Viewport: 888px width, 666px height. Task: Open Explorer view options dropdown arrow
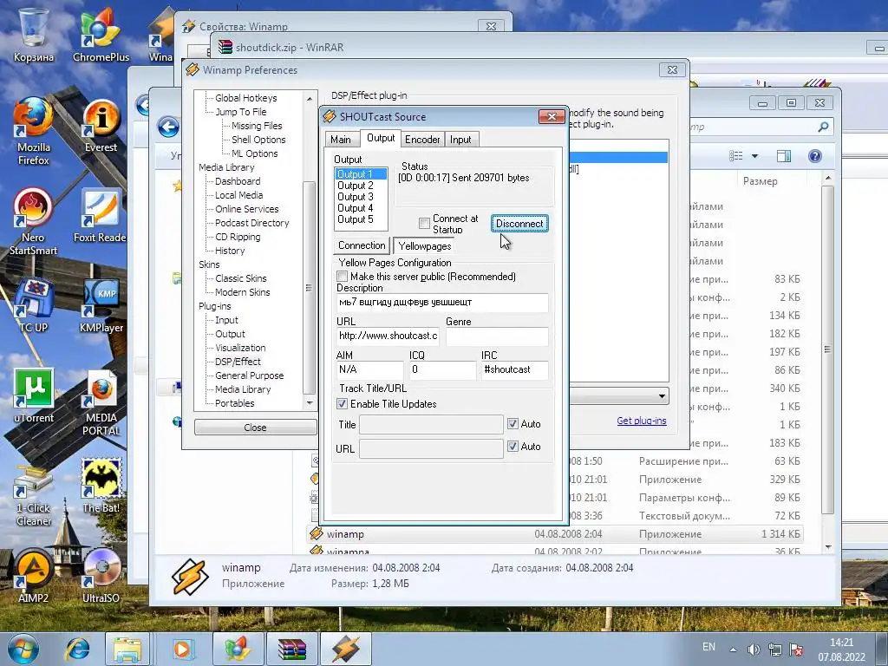tap(754, 156)
